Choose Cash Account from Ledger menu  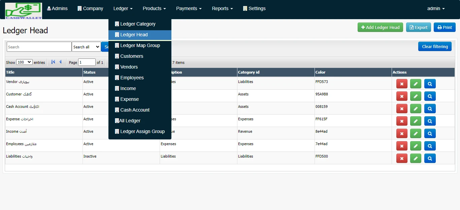[135, 110]
